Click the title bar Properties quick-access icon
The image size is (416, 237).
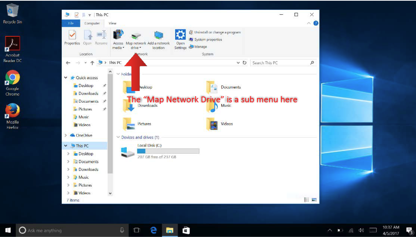click(x=77, y=15)
